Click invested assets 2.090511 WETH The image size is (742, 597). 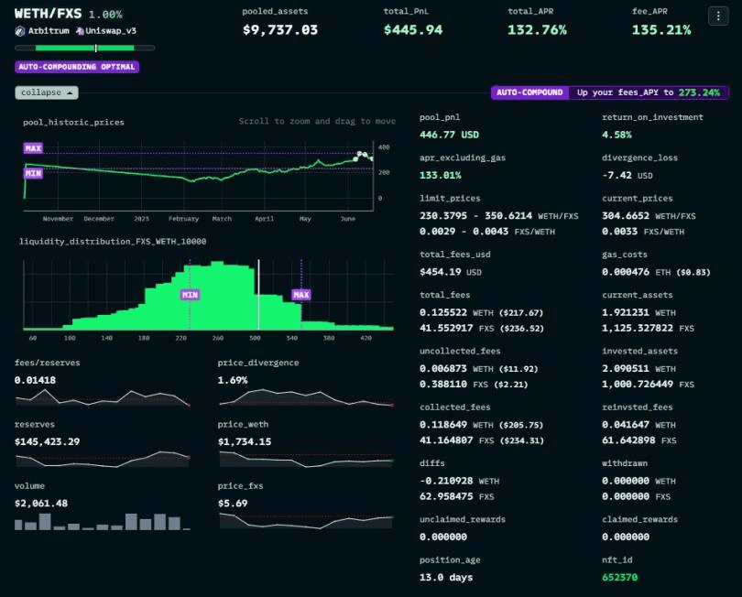(x=638, y=368)
